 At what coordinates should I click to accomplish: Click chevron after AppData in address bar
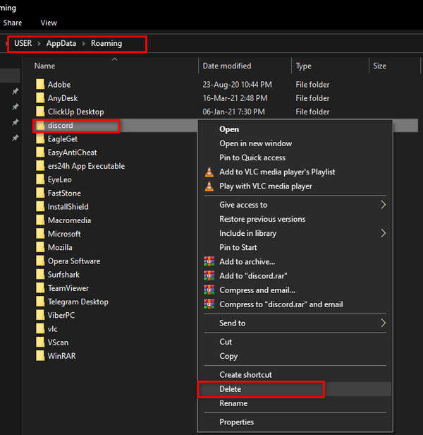tap(83, 44)
